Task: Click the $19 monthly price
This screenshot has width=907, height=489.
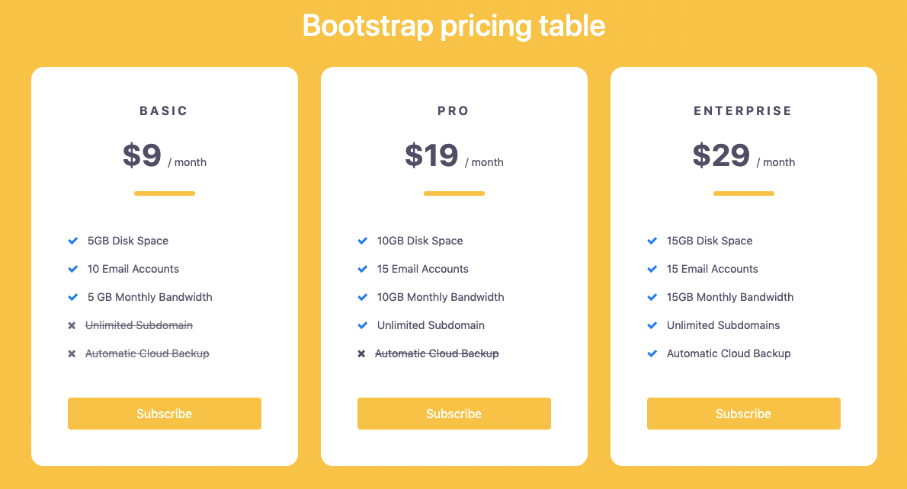Action: click(x=432, y=155)
